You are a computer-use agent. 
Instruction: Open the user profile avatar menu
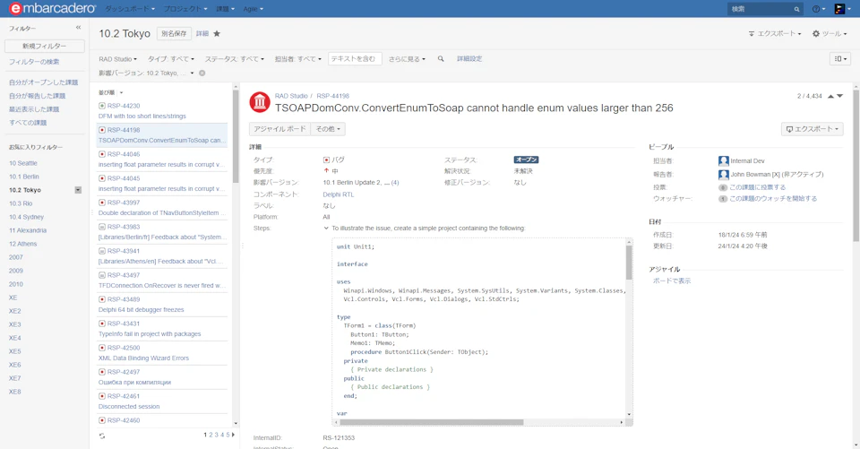point(841,9)
